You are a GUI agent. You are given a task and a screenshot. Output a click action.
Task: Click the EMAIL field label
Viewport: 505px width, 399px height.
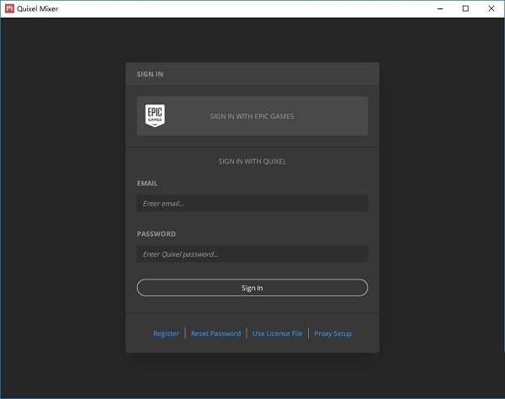147,183
